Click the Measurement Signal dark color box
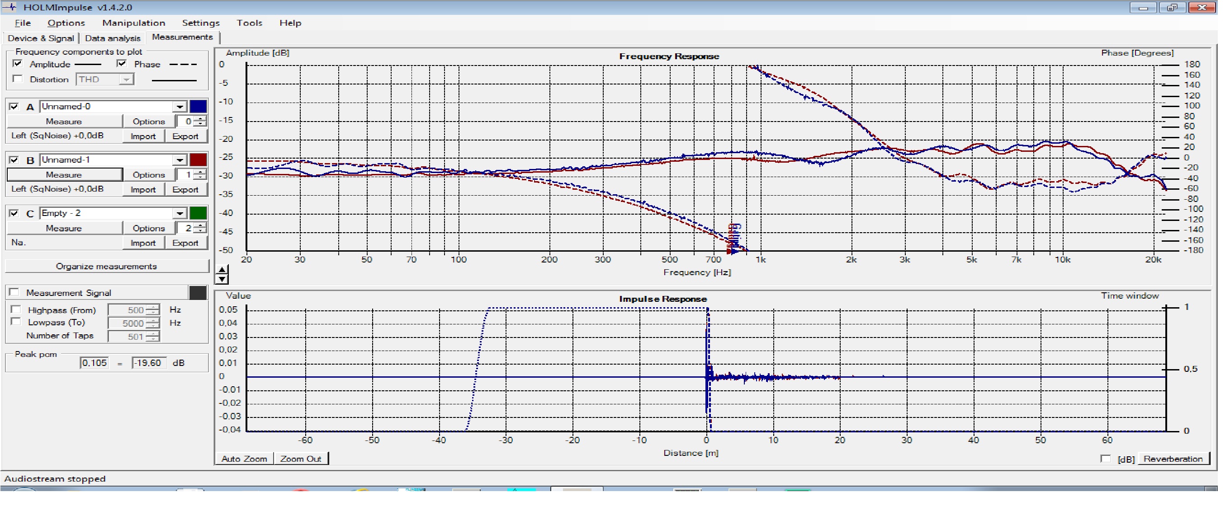This screenshot has height=506, width=1230. (x=198, y=293)
